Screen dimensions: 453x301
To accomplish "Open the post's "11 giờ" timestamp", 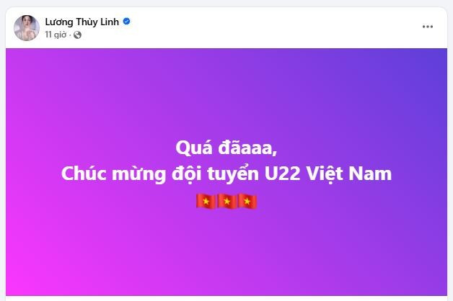I will coord(56,35).
